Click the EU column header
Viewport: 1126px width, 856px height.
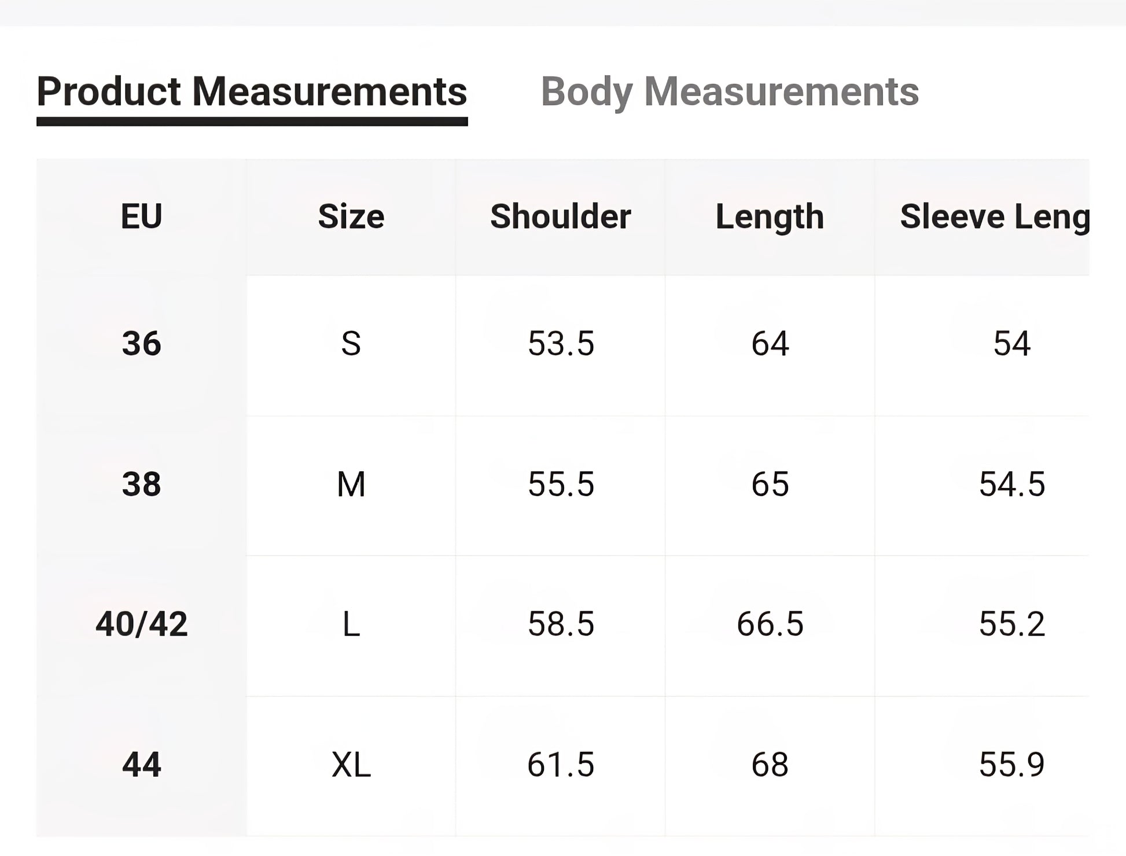pyautogui.click(x=141, y=216)
